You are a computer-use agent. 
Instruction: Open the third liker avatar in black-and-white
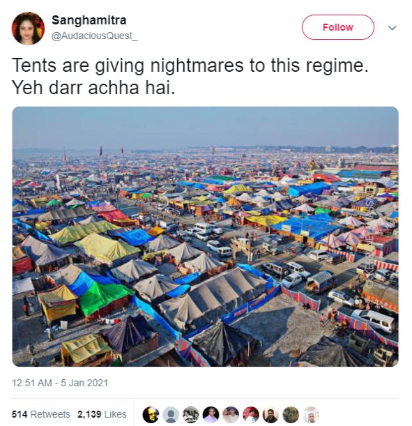click(191, 415)
